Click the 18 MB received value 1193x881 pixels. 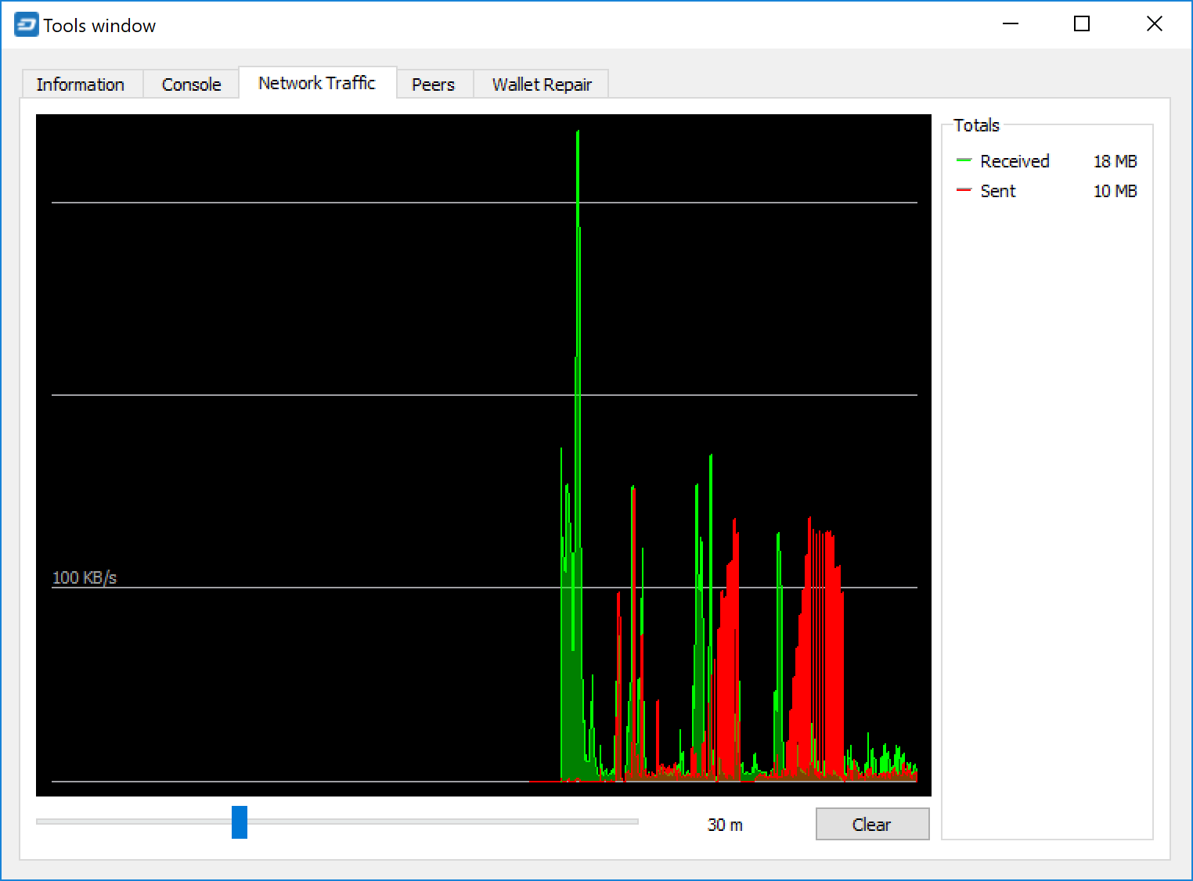(x=1115, y=161)
